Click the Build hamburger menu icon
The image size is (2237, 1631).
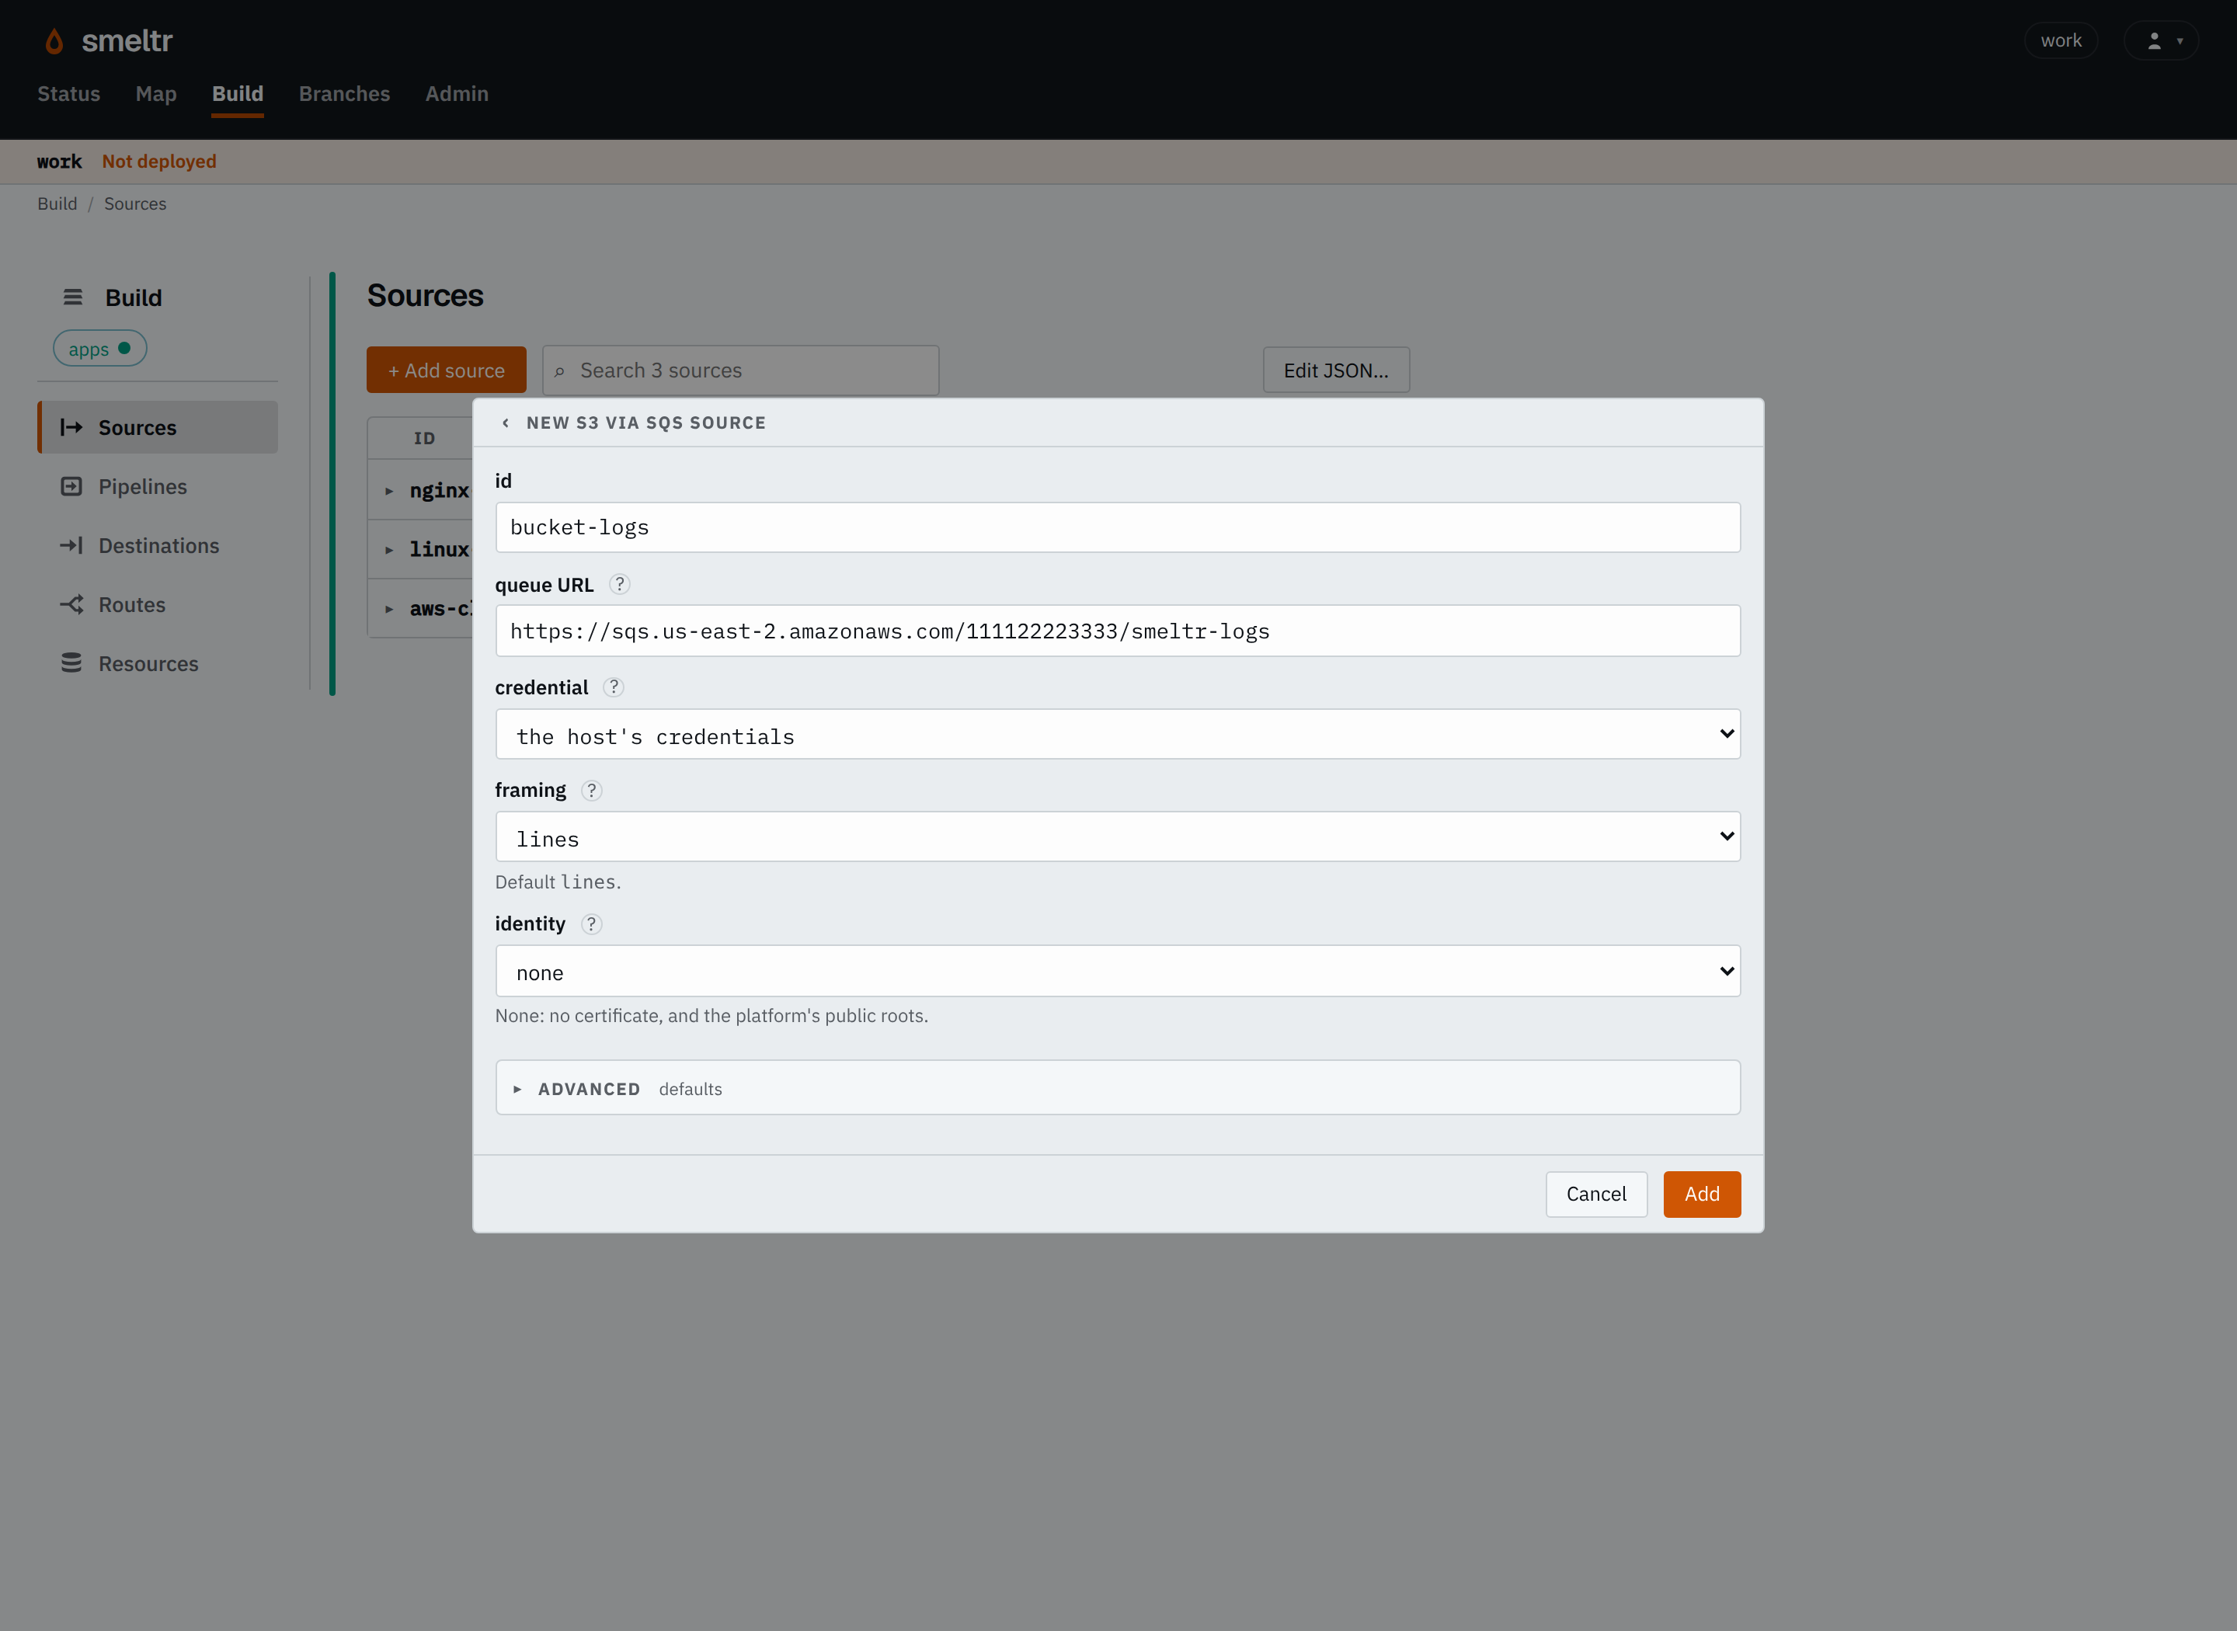[x=72, y=297]
